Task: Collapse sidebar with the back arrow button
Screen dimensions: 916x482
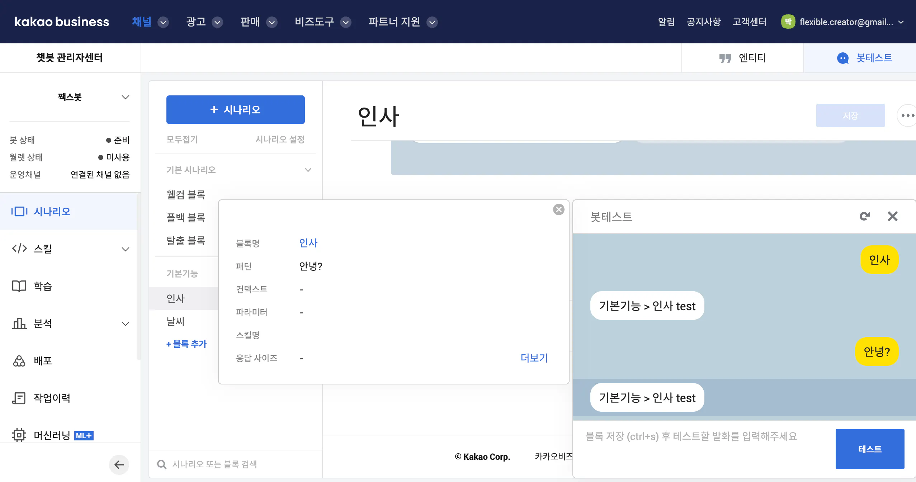Action: 119,465
